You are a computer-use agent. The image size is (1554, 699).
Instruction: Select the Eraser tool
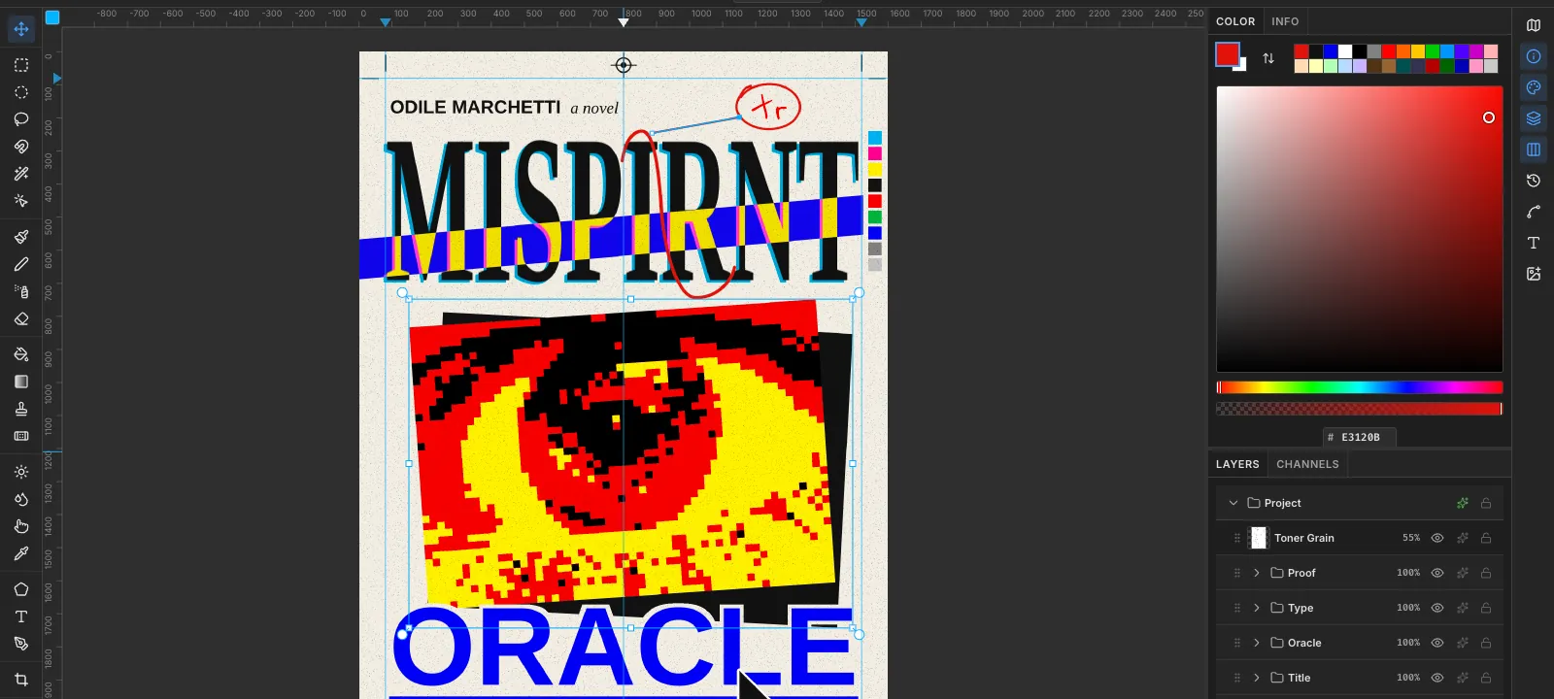coord(21,318)
